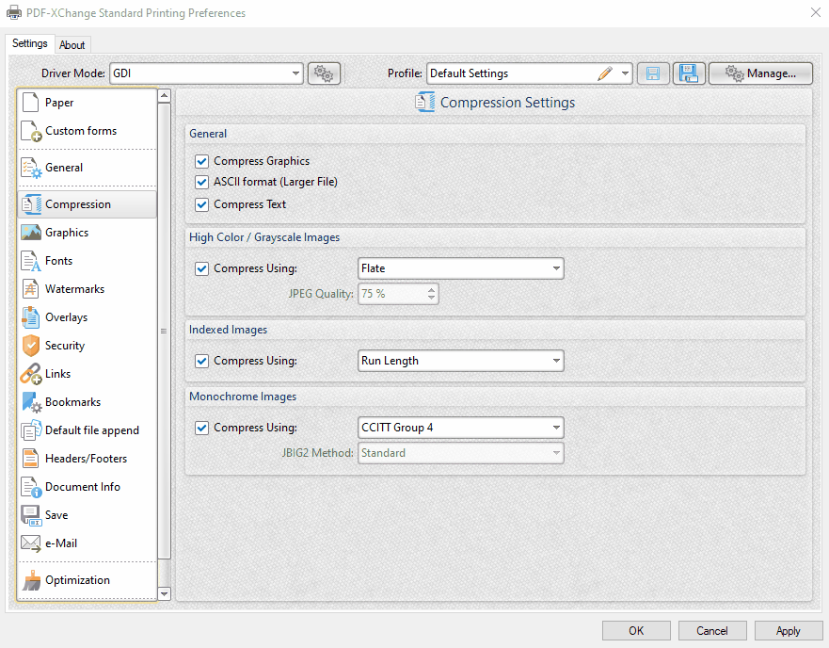Open the Document Info icon
The image size is (829, 648).
31,487
